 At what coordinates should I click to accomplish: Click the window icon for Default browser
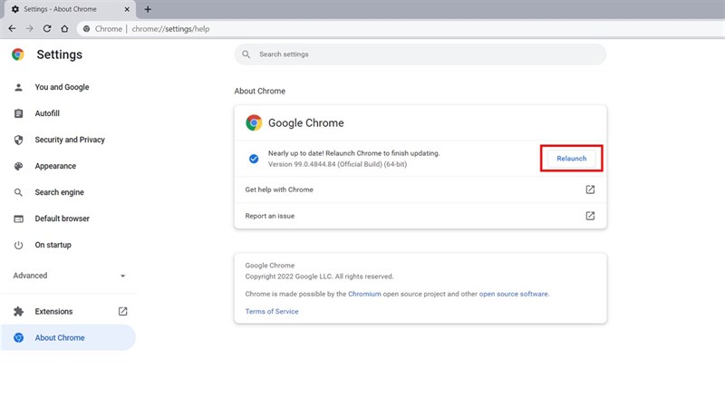pyautogui.click(x=18, y=219)
